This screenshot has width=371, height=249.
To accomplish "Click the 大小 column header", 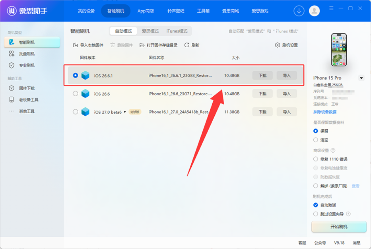I will (235, 58).
